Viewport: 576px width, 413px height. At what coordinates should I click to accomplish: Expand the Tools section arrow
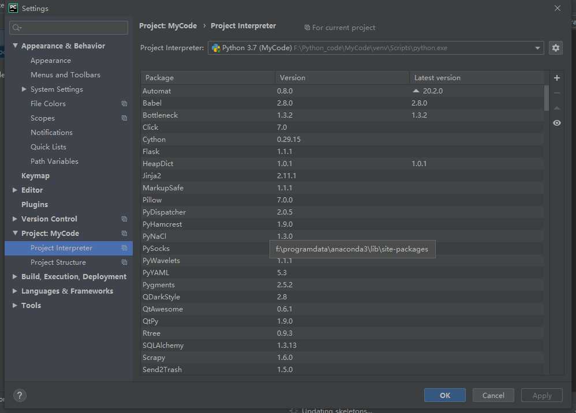[x=14, y=305]
